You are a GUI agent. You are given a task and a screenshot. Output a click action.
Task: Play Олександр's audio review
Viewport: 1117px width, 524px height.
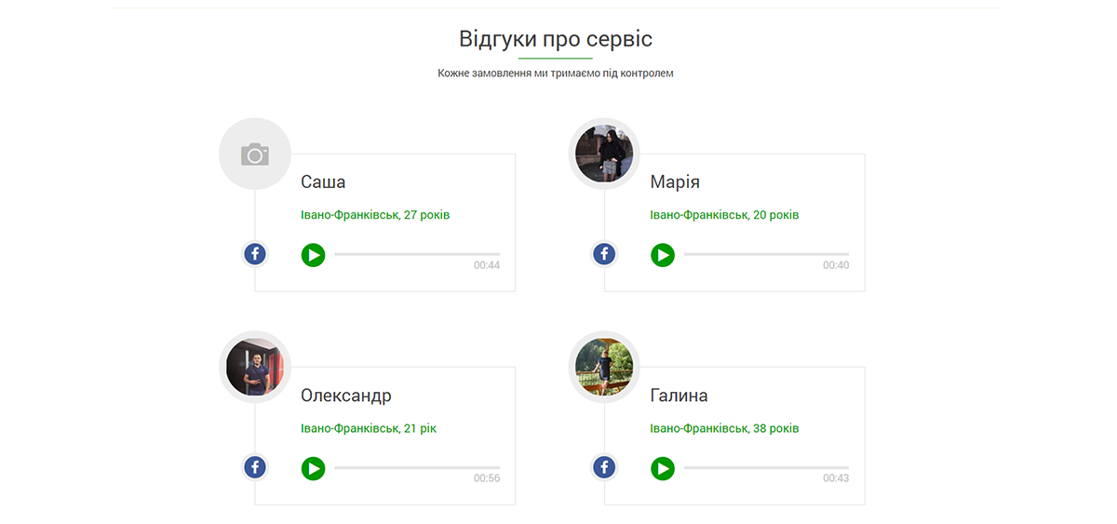pyautogui.click(x=313, y=468)
